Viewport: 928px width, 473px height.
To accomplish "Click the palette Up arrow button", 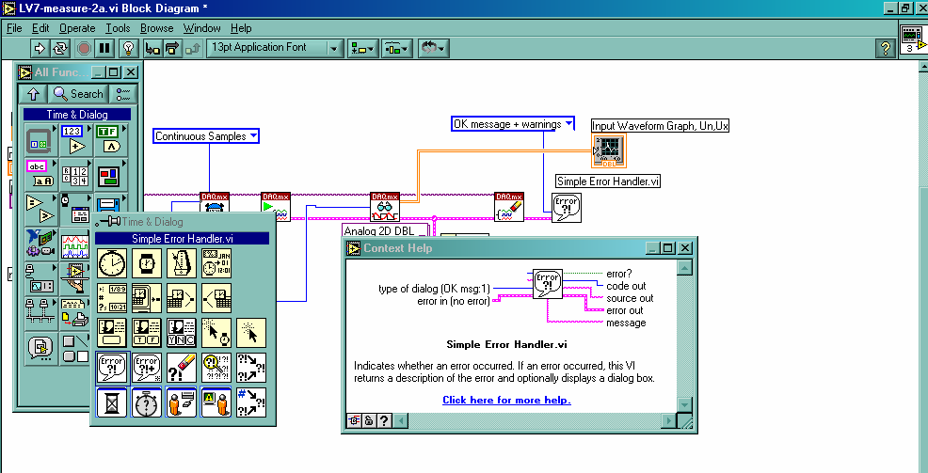I will coord(33,94).
